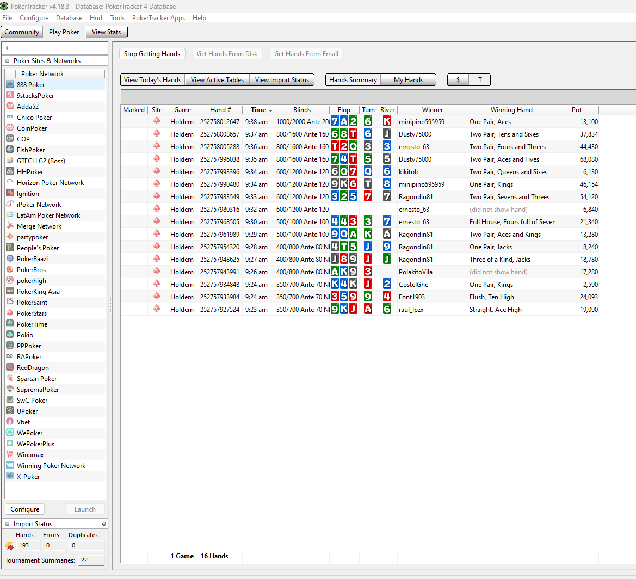This screenshot has width=636, height=579.
Task: Click the 9stacksPoker icon
Action: (x=10, y=95)
